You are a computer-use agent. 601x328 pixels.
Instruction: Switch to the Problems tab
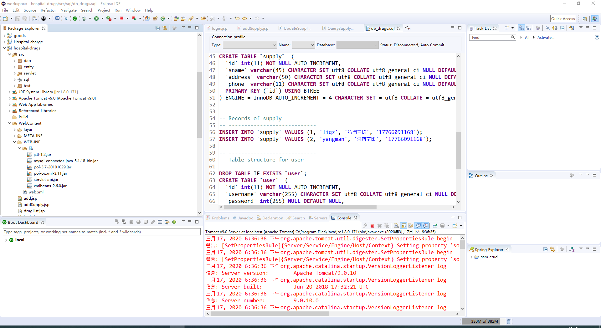[218, 218]
